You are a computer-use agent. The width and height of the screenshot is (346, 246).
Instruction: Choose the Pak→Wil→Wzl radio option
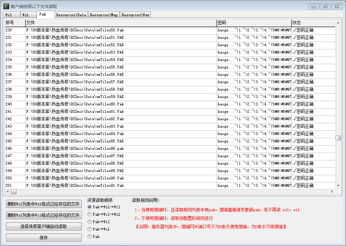(89, 214)
